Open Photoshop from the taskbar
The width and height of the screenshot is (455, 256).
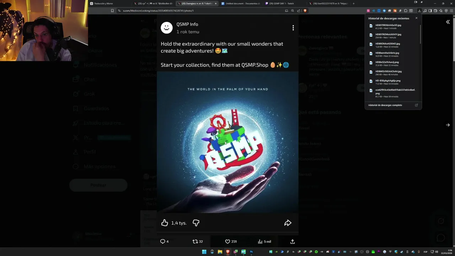click(251, 252)
